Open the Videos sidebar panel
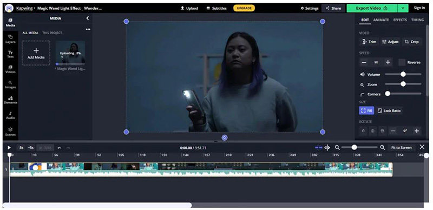 tap(10, 69)
